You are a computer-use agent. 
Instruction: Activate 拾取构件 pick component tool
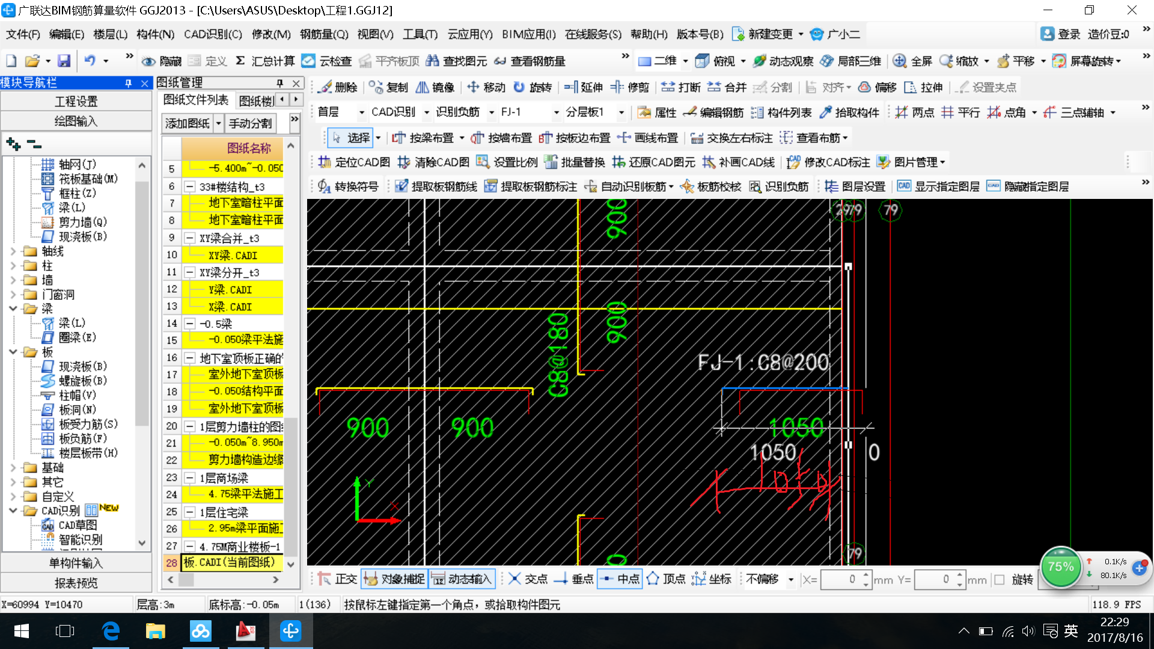[x=849, y=112]
